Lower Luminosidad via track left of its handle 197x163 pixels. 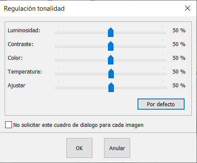coord(81,33)
